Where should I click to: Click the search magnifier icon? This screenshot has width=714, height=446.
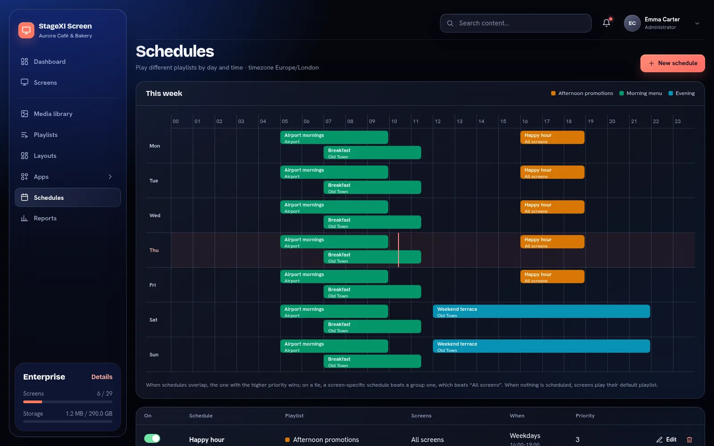click(450, 23)
